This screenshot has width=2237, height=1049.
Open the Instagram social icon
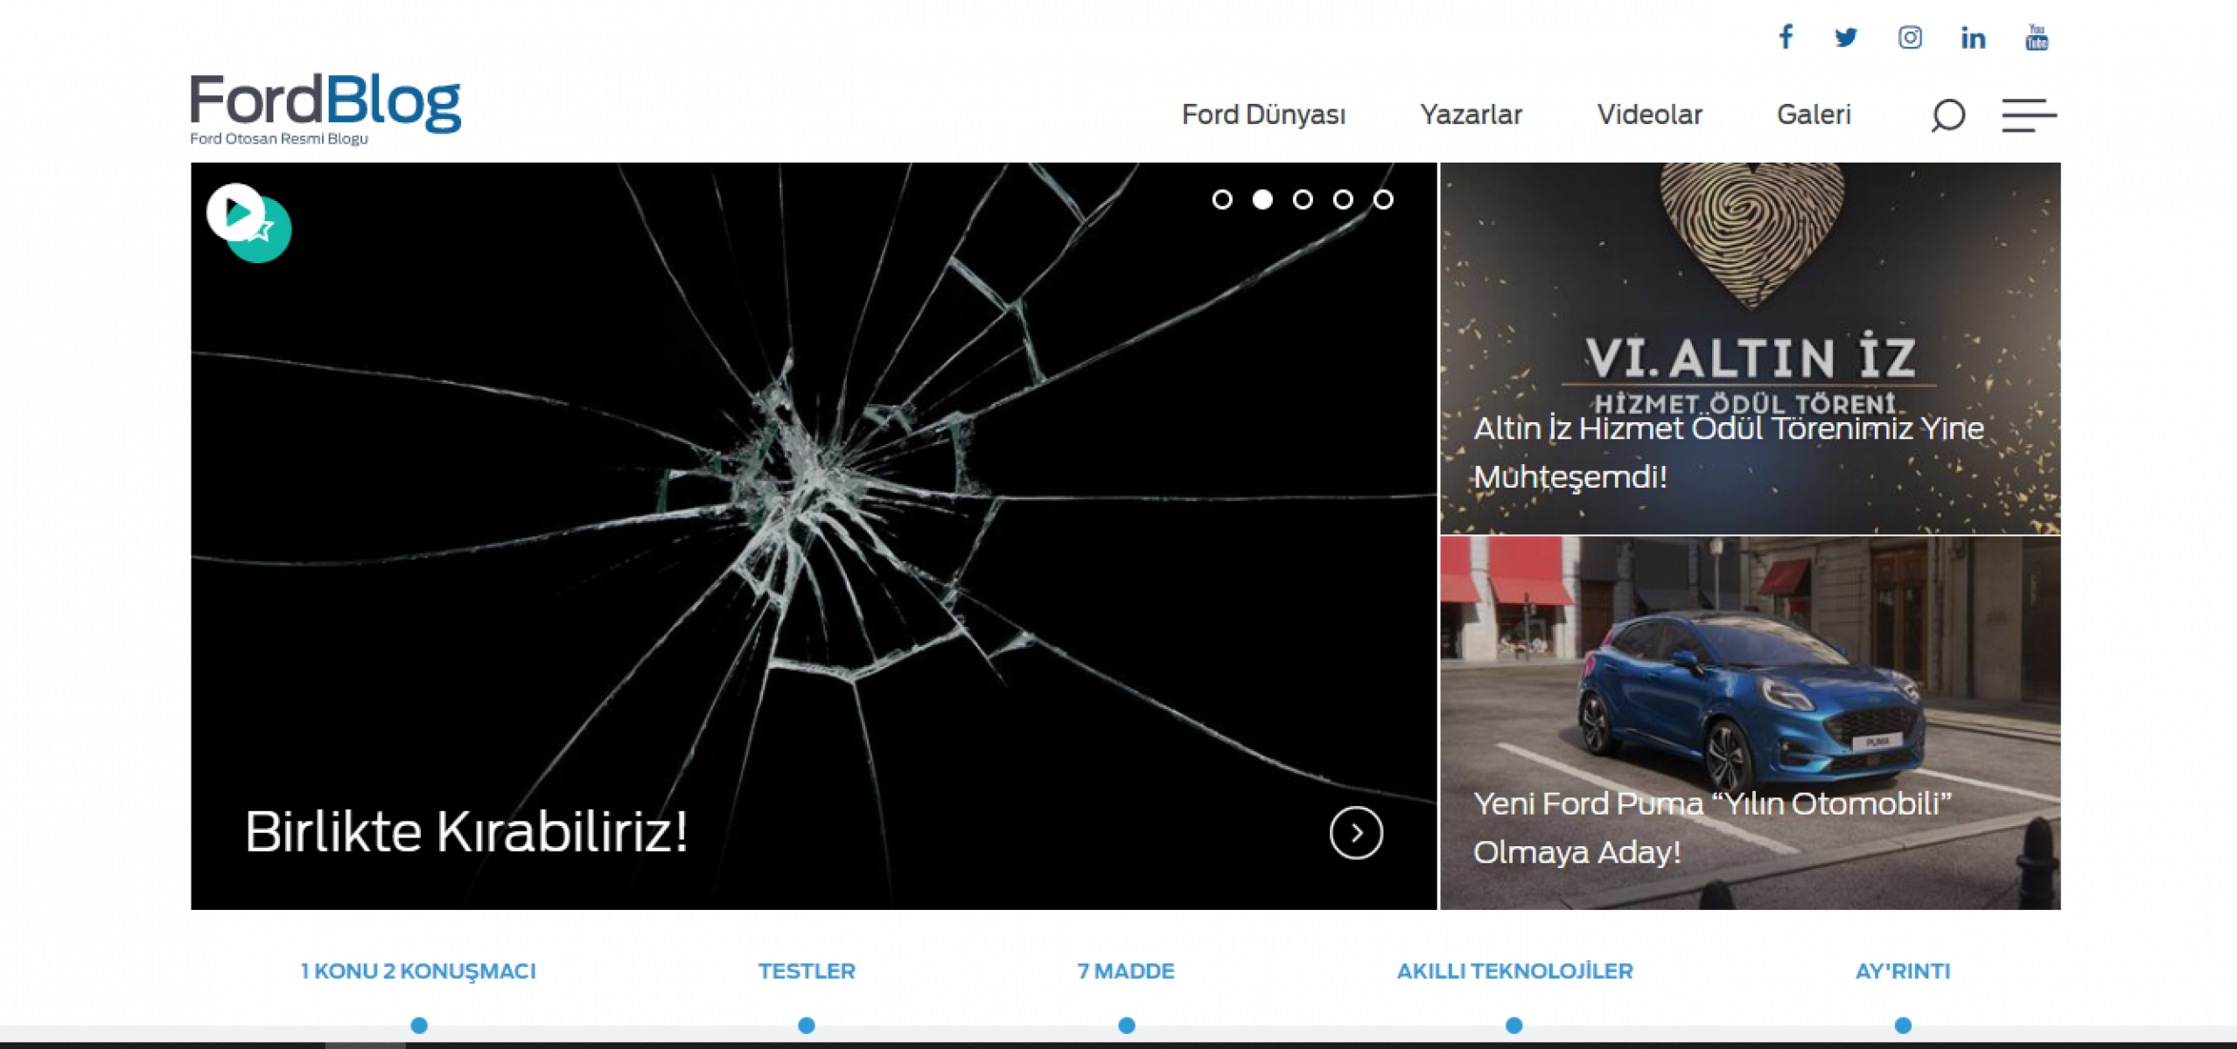pos(1909,38)
